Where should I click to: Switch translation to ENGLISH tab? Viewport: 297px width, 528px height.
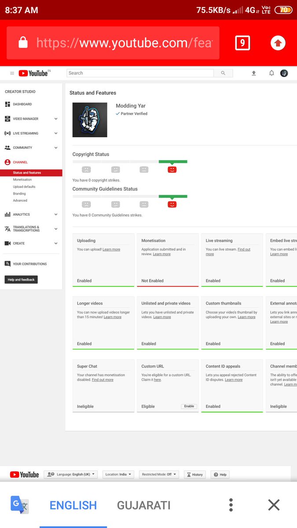(x=73, y=505)
